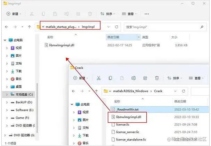Click the Copy icon in Crack window toolbar
The image size is (211, 146).
[x=110, y=78]
